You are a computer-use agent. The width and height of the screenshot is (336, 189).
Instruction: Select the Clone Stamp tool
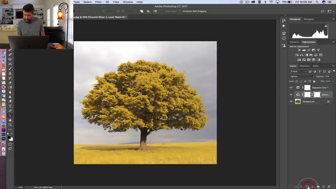click(x=10, y=73)
